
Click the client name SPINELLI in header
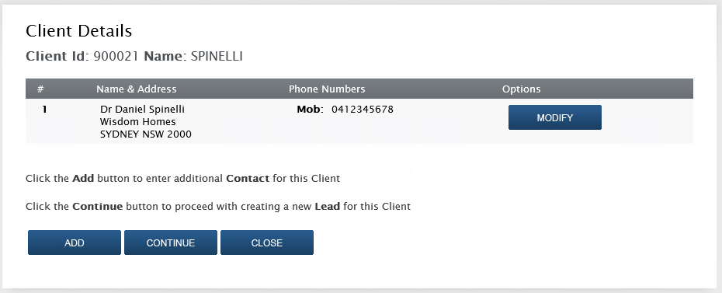coord(217,56)
